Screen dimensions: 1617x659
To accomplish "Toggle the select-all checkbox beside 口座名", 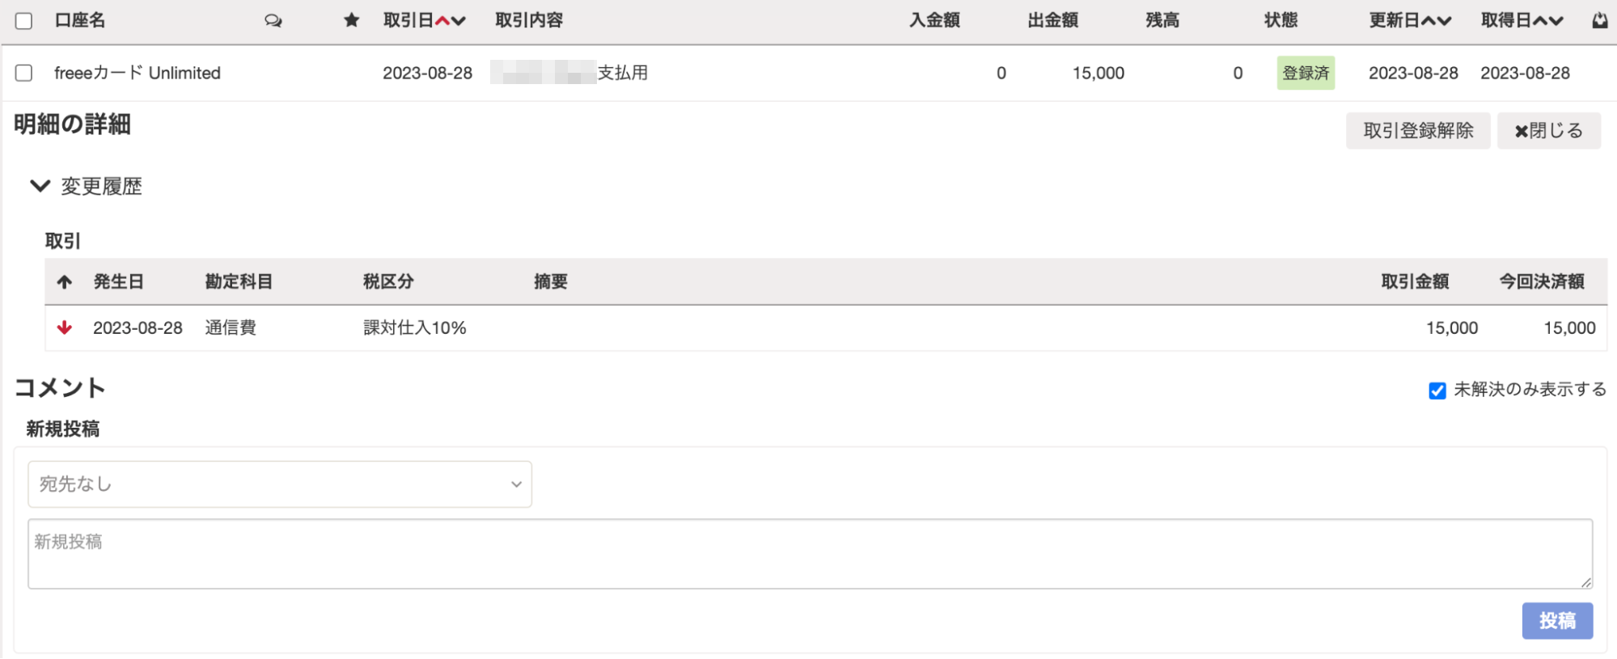I will (x=24, y=21).
